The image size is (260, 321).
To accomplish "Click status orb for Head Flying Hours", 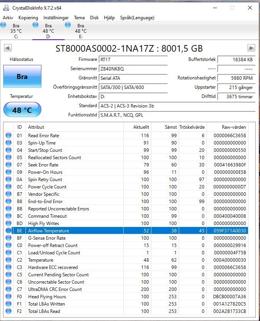I will [8, 296].
